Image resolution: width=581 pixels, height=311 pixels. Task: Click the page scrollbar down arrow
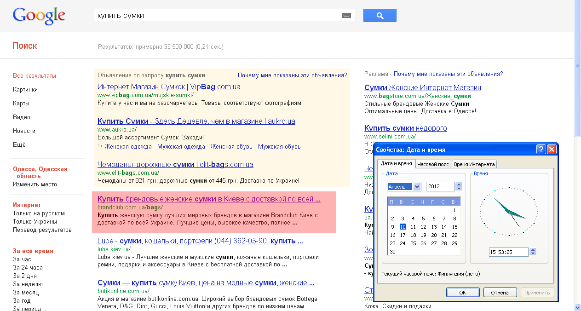click(577, 307)
